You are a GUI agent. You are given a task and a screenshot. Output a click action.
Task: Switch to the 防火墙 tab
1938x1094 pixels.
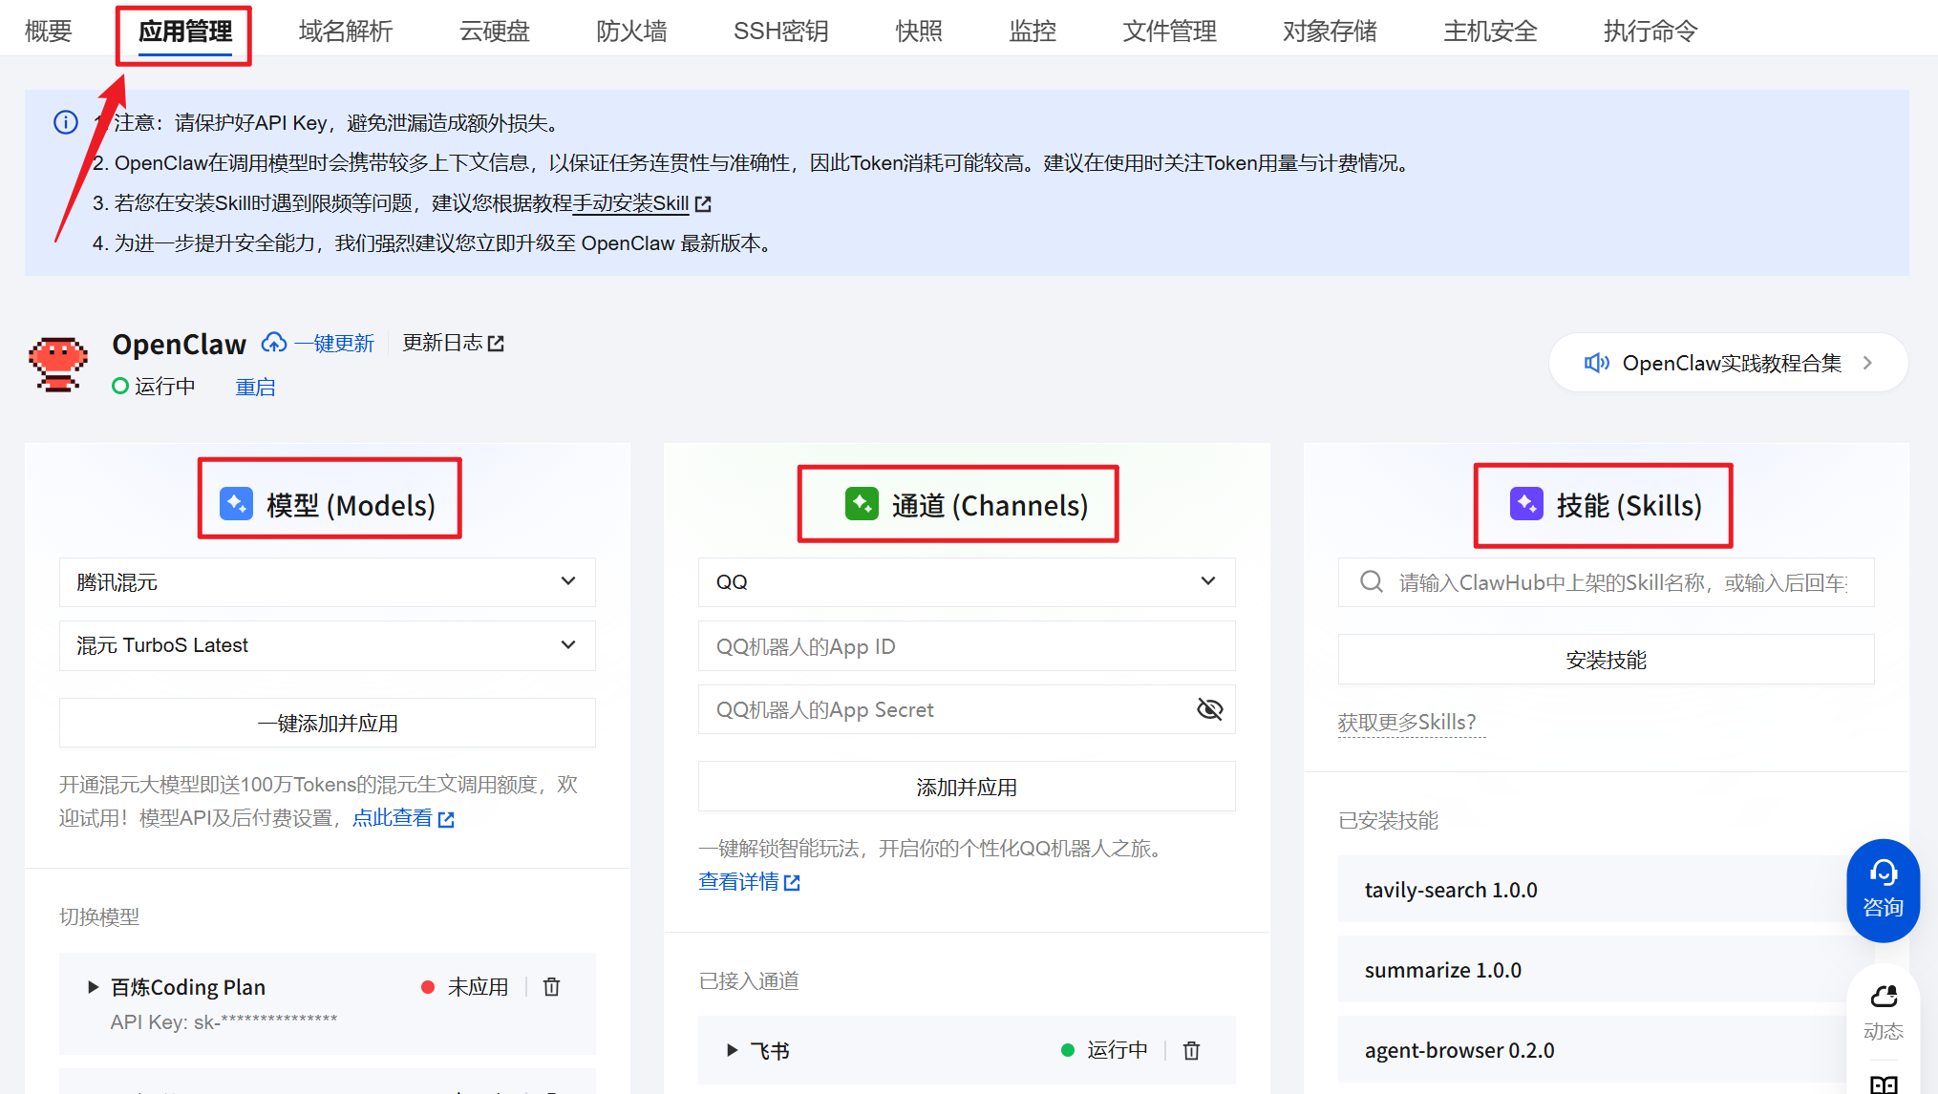(631, 32)
